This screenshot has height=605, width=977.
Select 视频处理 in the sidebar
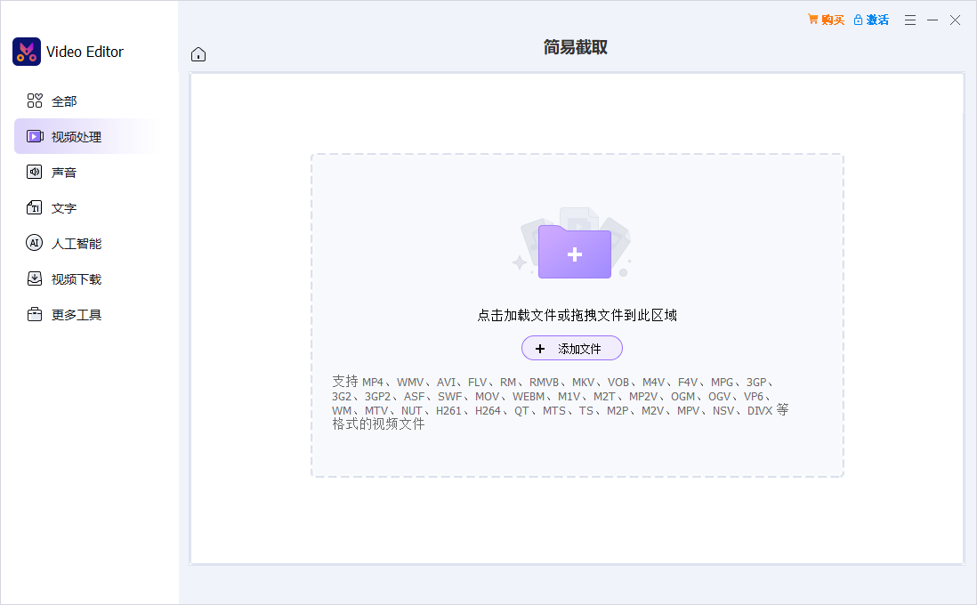point(86,136)
